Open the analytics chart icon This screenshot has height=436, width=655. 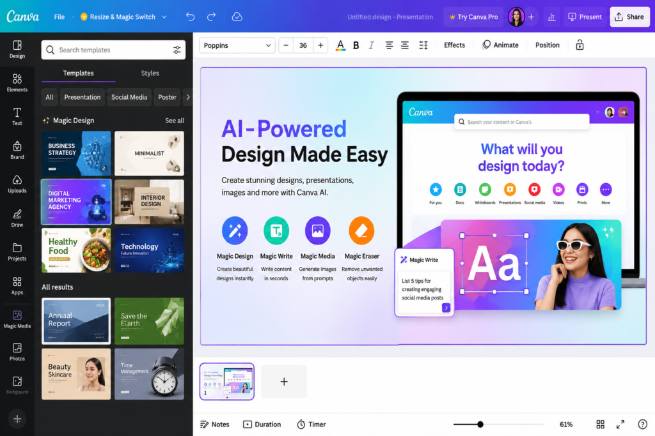[551, 17]
